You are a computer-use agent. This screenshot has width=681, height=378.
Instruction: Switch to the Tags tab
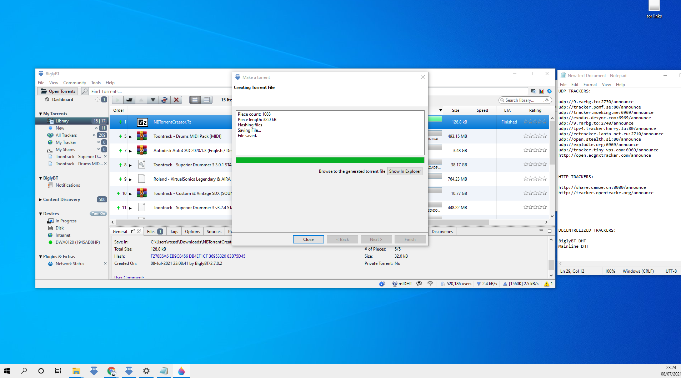click(174, 232)
